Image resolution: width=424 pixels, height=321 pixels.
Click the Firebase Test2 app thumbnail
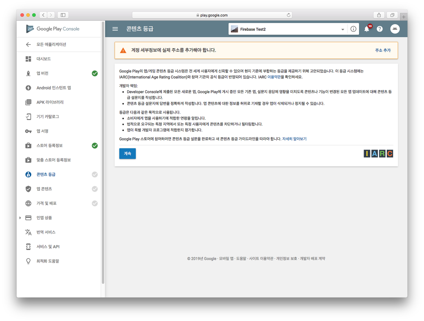coord(235,29)
